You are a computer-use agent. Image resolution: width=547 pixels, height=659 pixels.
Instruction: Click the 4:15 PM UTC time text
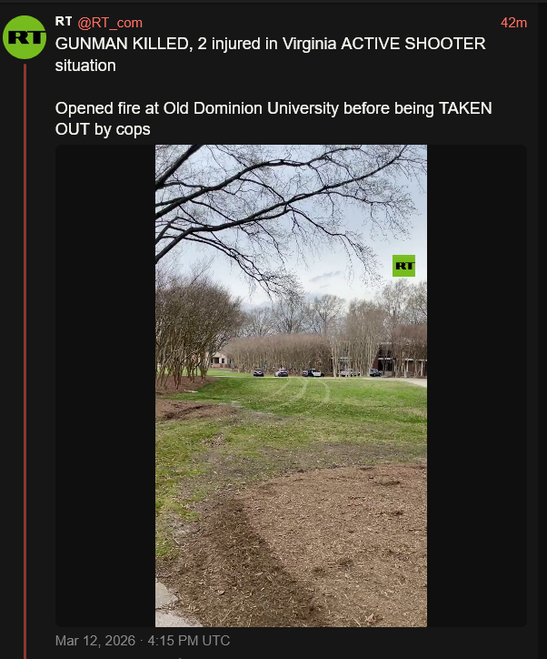[x=188, y=641]
